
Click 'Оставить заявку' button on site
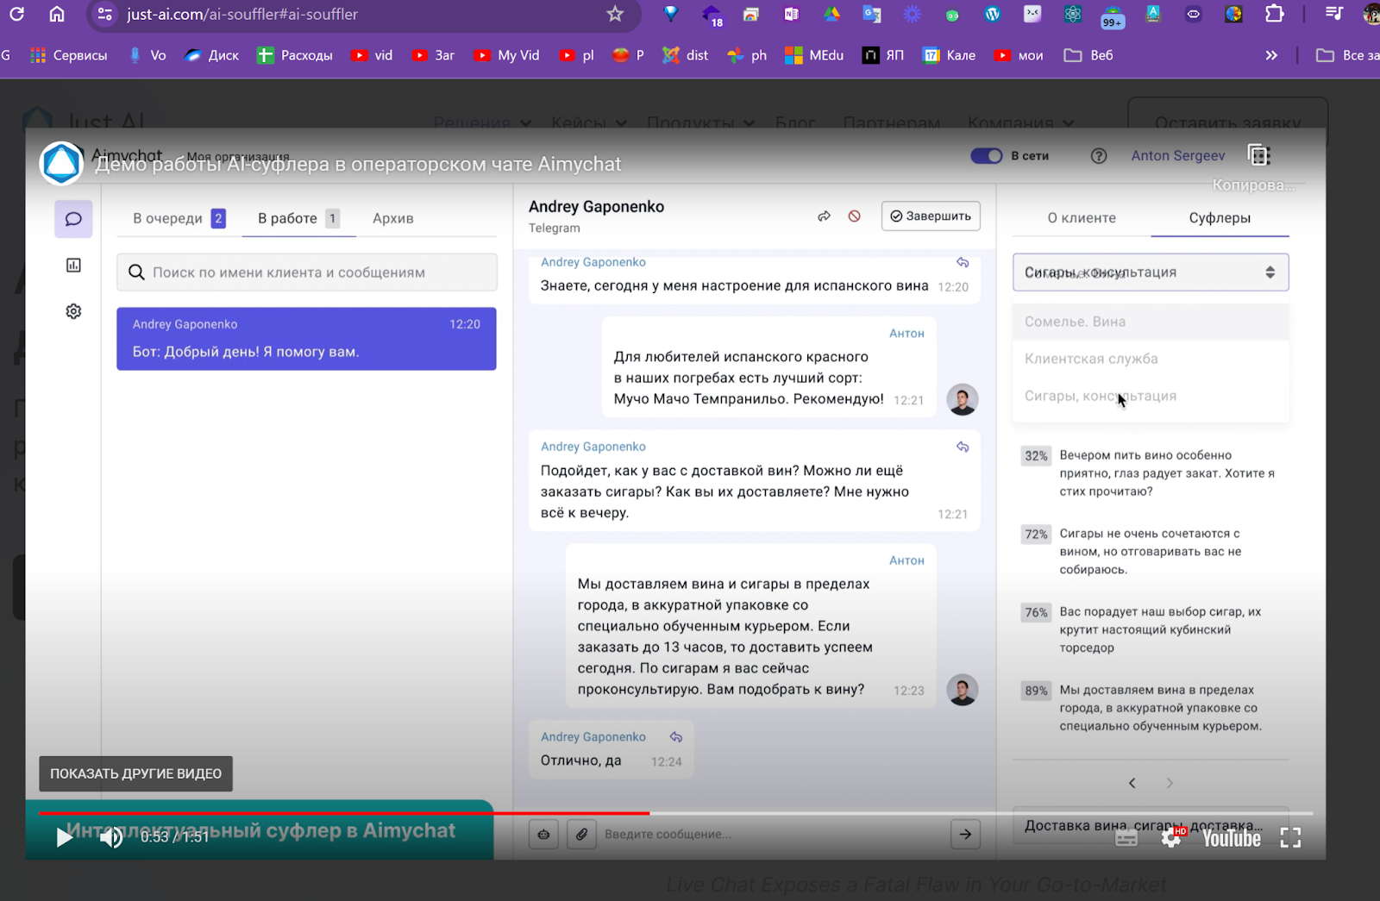point(1227,123)
